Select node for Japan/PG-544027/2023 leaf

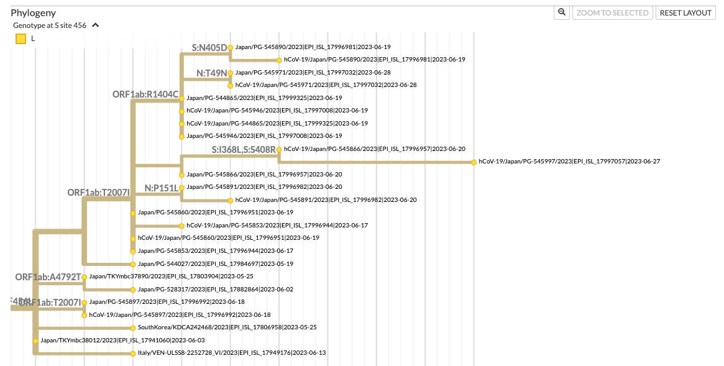pos(133,263)
